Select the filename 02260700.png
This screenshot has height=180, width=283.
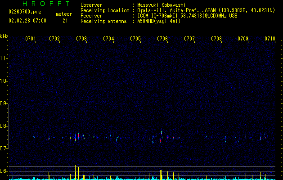tap(25, 12)
